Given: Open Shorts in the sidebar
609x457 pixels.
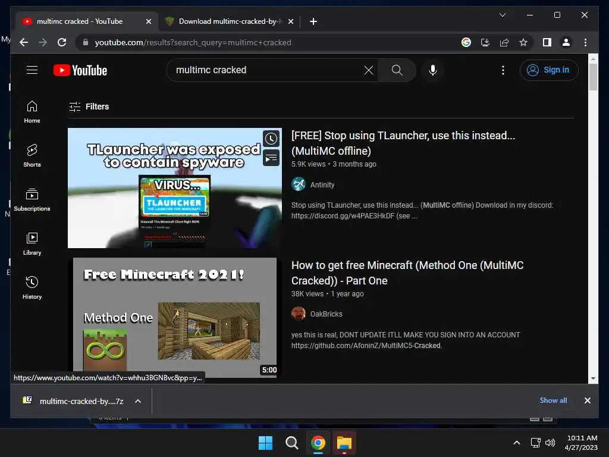Looking at the screenshot, I should 32,156.
